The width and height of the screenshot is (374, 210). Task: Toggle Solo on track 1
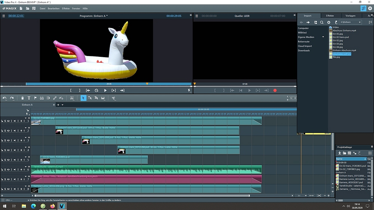coord(5,121)
